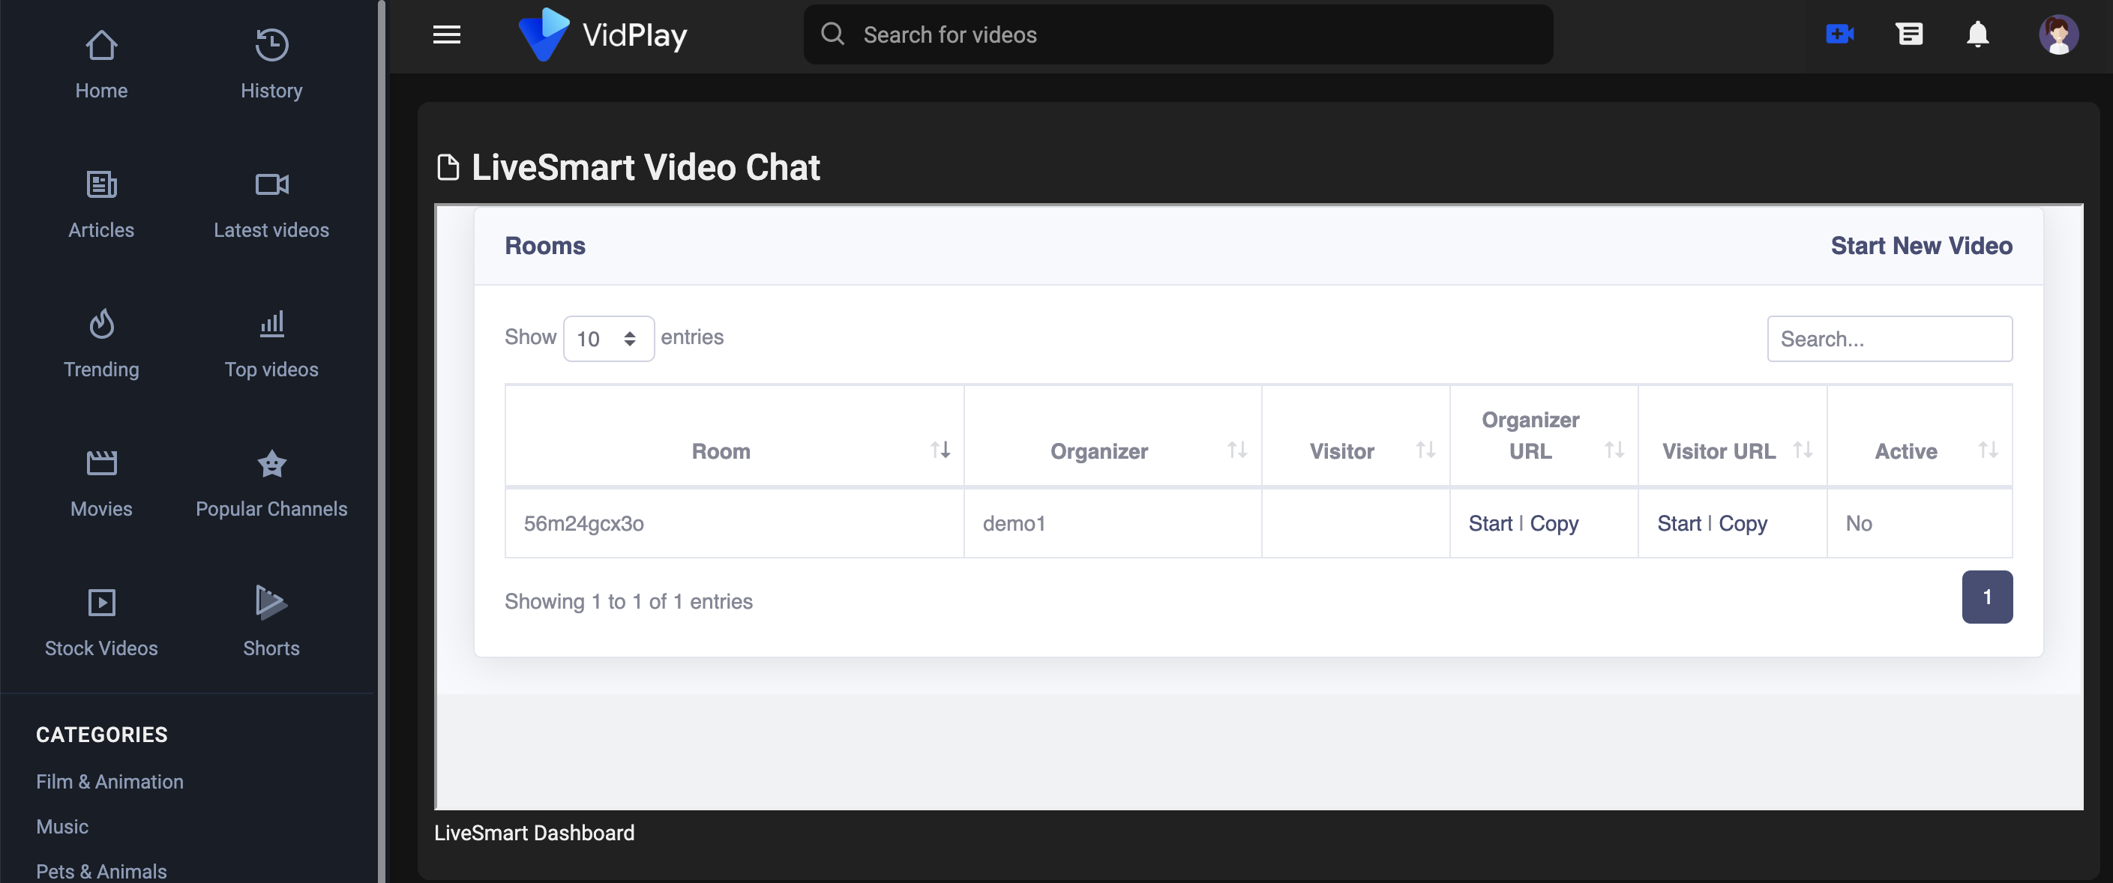This screenshot has height=883, width=2113.
Task: Click the subscriptions list icon
Action: [x=1910, y=34]
